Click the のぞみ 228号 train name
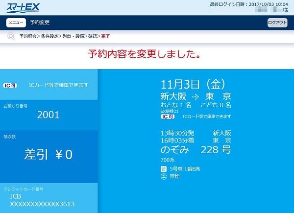This screenshot has width=294, height=213. (195, 150)
